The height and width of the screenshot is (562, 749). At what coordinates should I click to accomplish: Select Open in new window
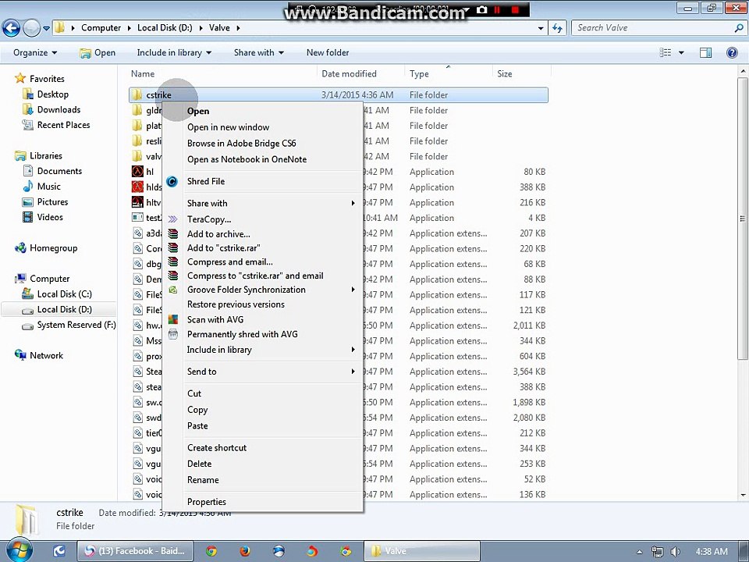tap(229, 127)
